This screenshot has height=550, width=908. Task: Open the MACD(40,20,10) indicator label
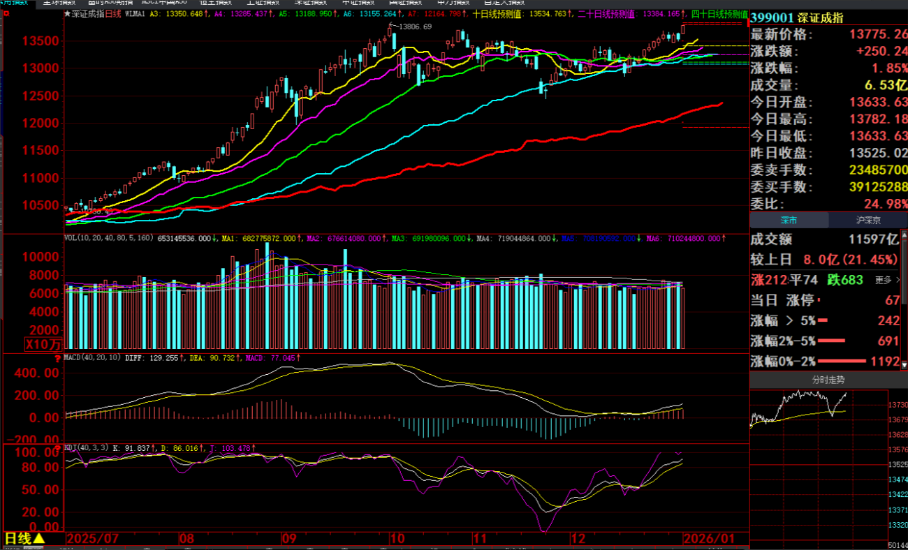[x=92, y=357]
